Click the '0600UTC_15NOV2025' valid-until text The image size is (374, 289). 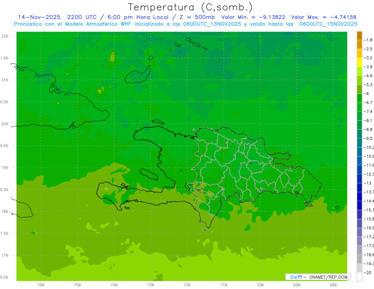pos(328,24)
